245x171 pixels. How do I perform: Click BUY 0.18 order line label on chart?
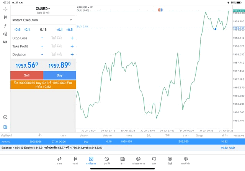point(82,26)
